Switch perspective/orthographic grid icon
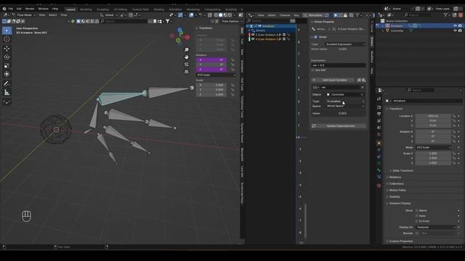This screenshot has height=261, width=465. pyautogui.click(x=187, y=72)
